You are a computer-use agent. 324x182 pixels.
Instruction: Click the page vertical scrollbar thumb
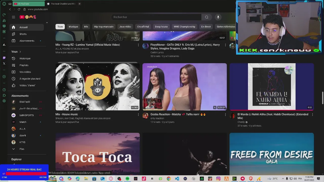(322, 98)
